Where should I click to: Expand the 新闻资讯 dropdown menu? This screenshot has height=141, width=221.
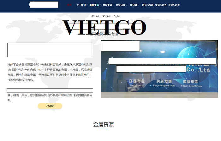95,5
